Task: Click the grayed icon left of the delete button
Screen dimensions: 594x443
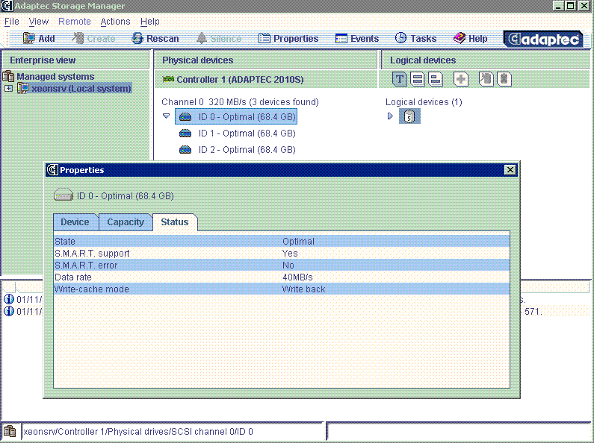Action: [x=486, y=79]
